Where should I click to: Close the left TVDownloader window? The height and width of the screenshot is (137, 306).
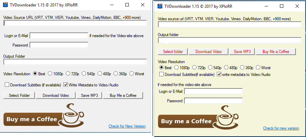click(143, 5)
